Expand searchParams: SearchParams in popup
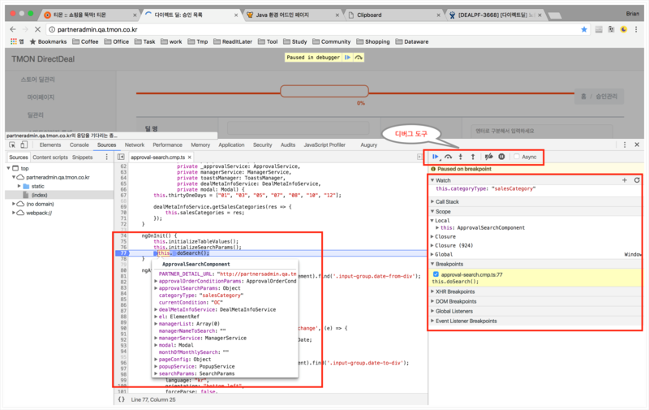Image resolution: width=649 pixels, height=410 pixels. click(x=156, y=373)
